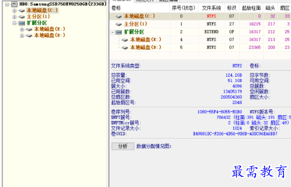Click total sectors value 260504360

(x=231, y=97)
